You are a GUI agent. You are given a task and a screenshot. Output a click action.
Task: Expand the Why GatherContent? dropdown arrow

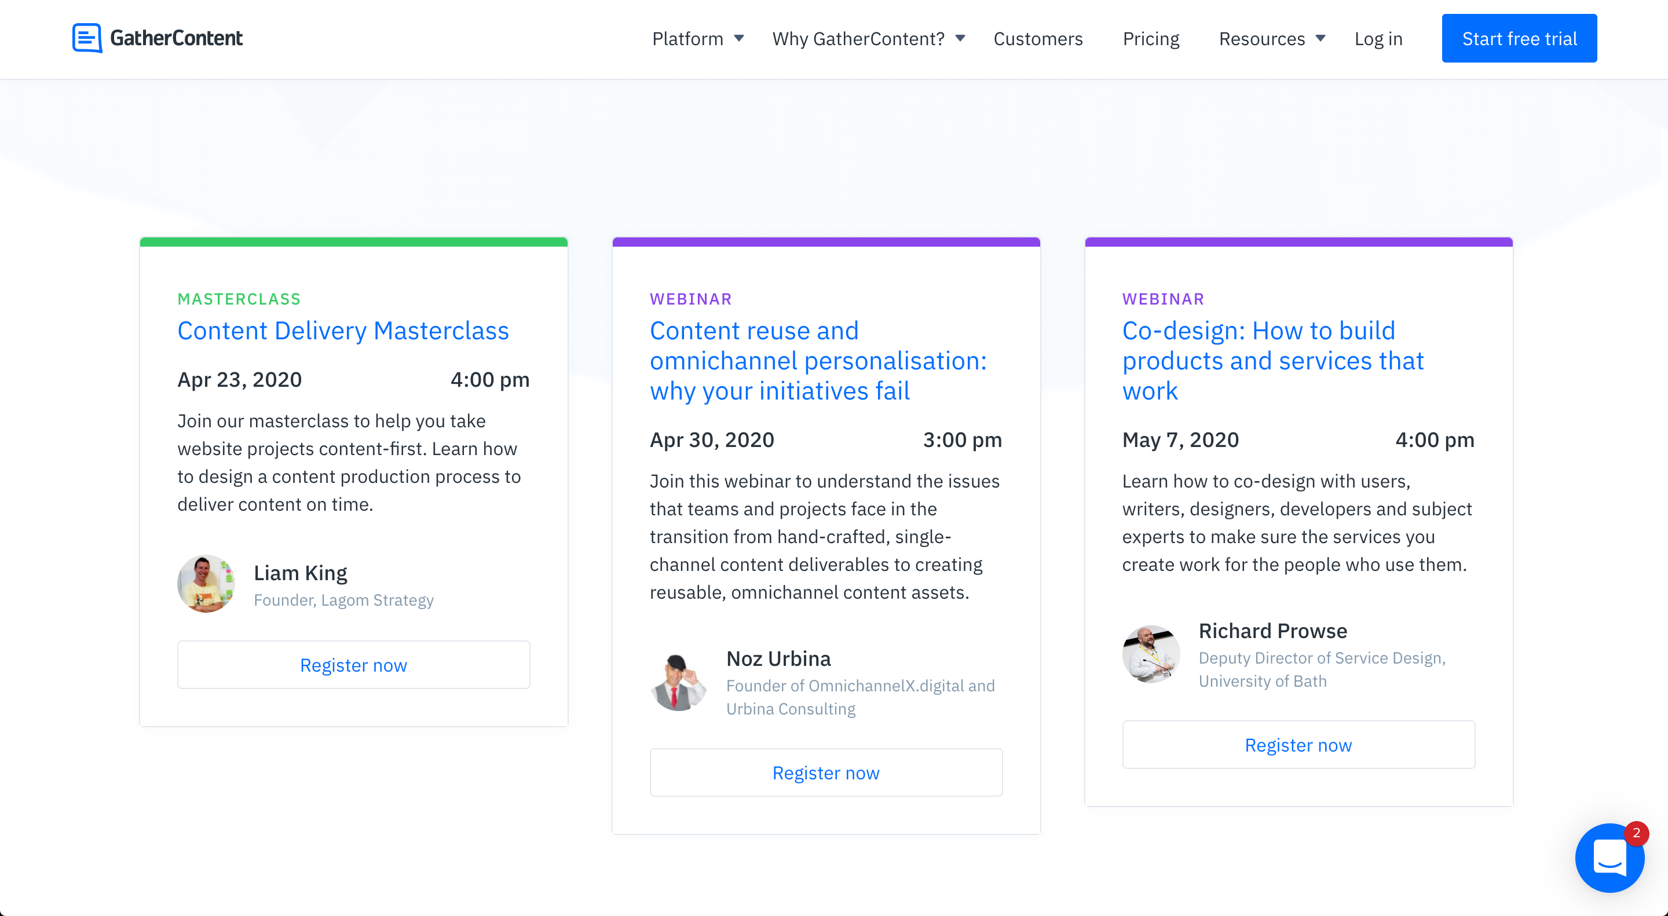[x=960, y=39]
